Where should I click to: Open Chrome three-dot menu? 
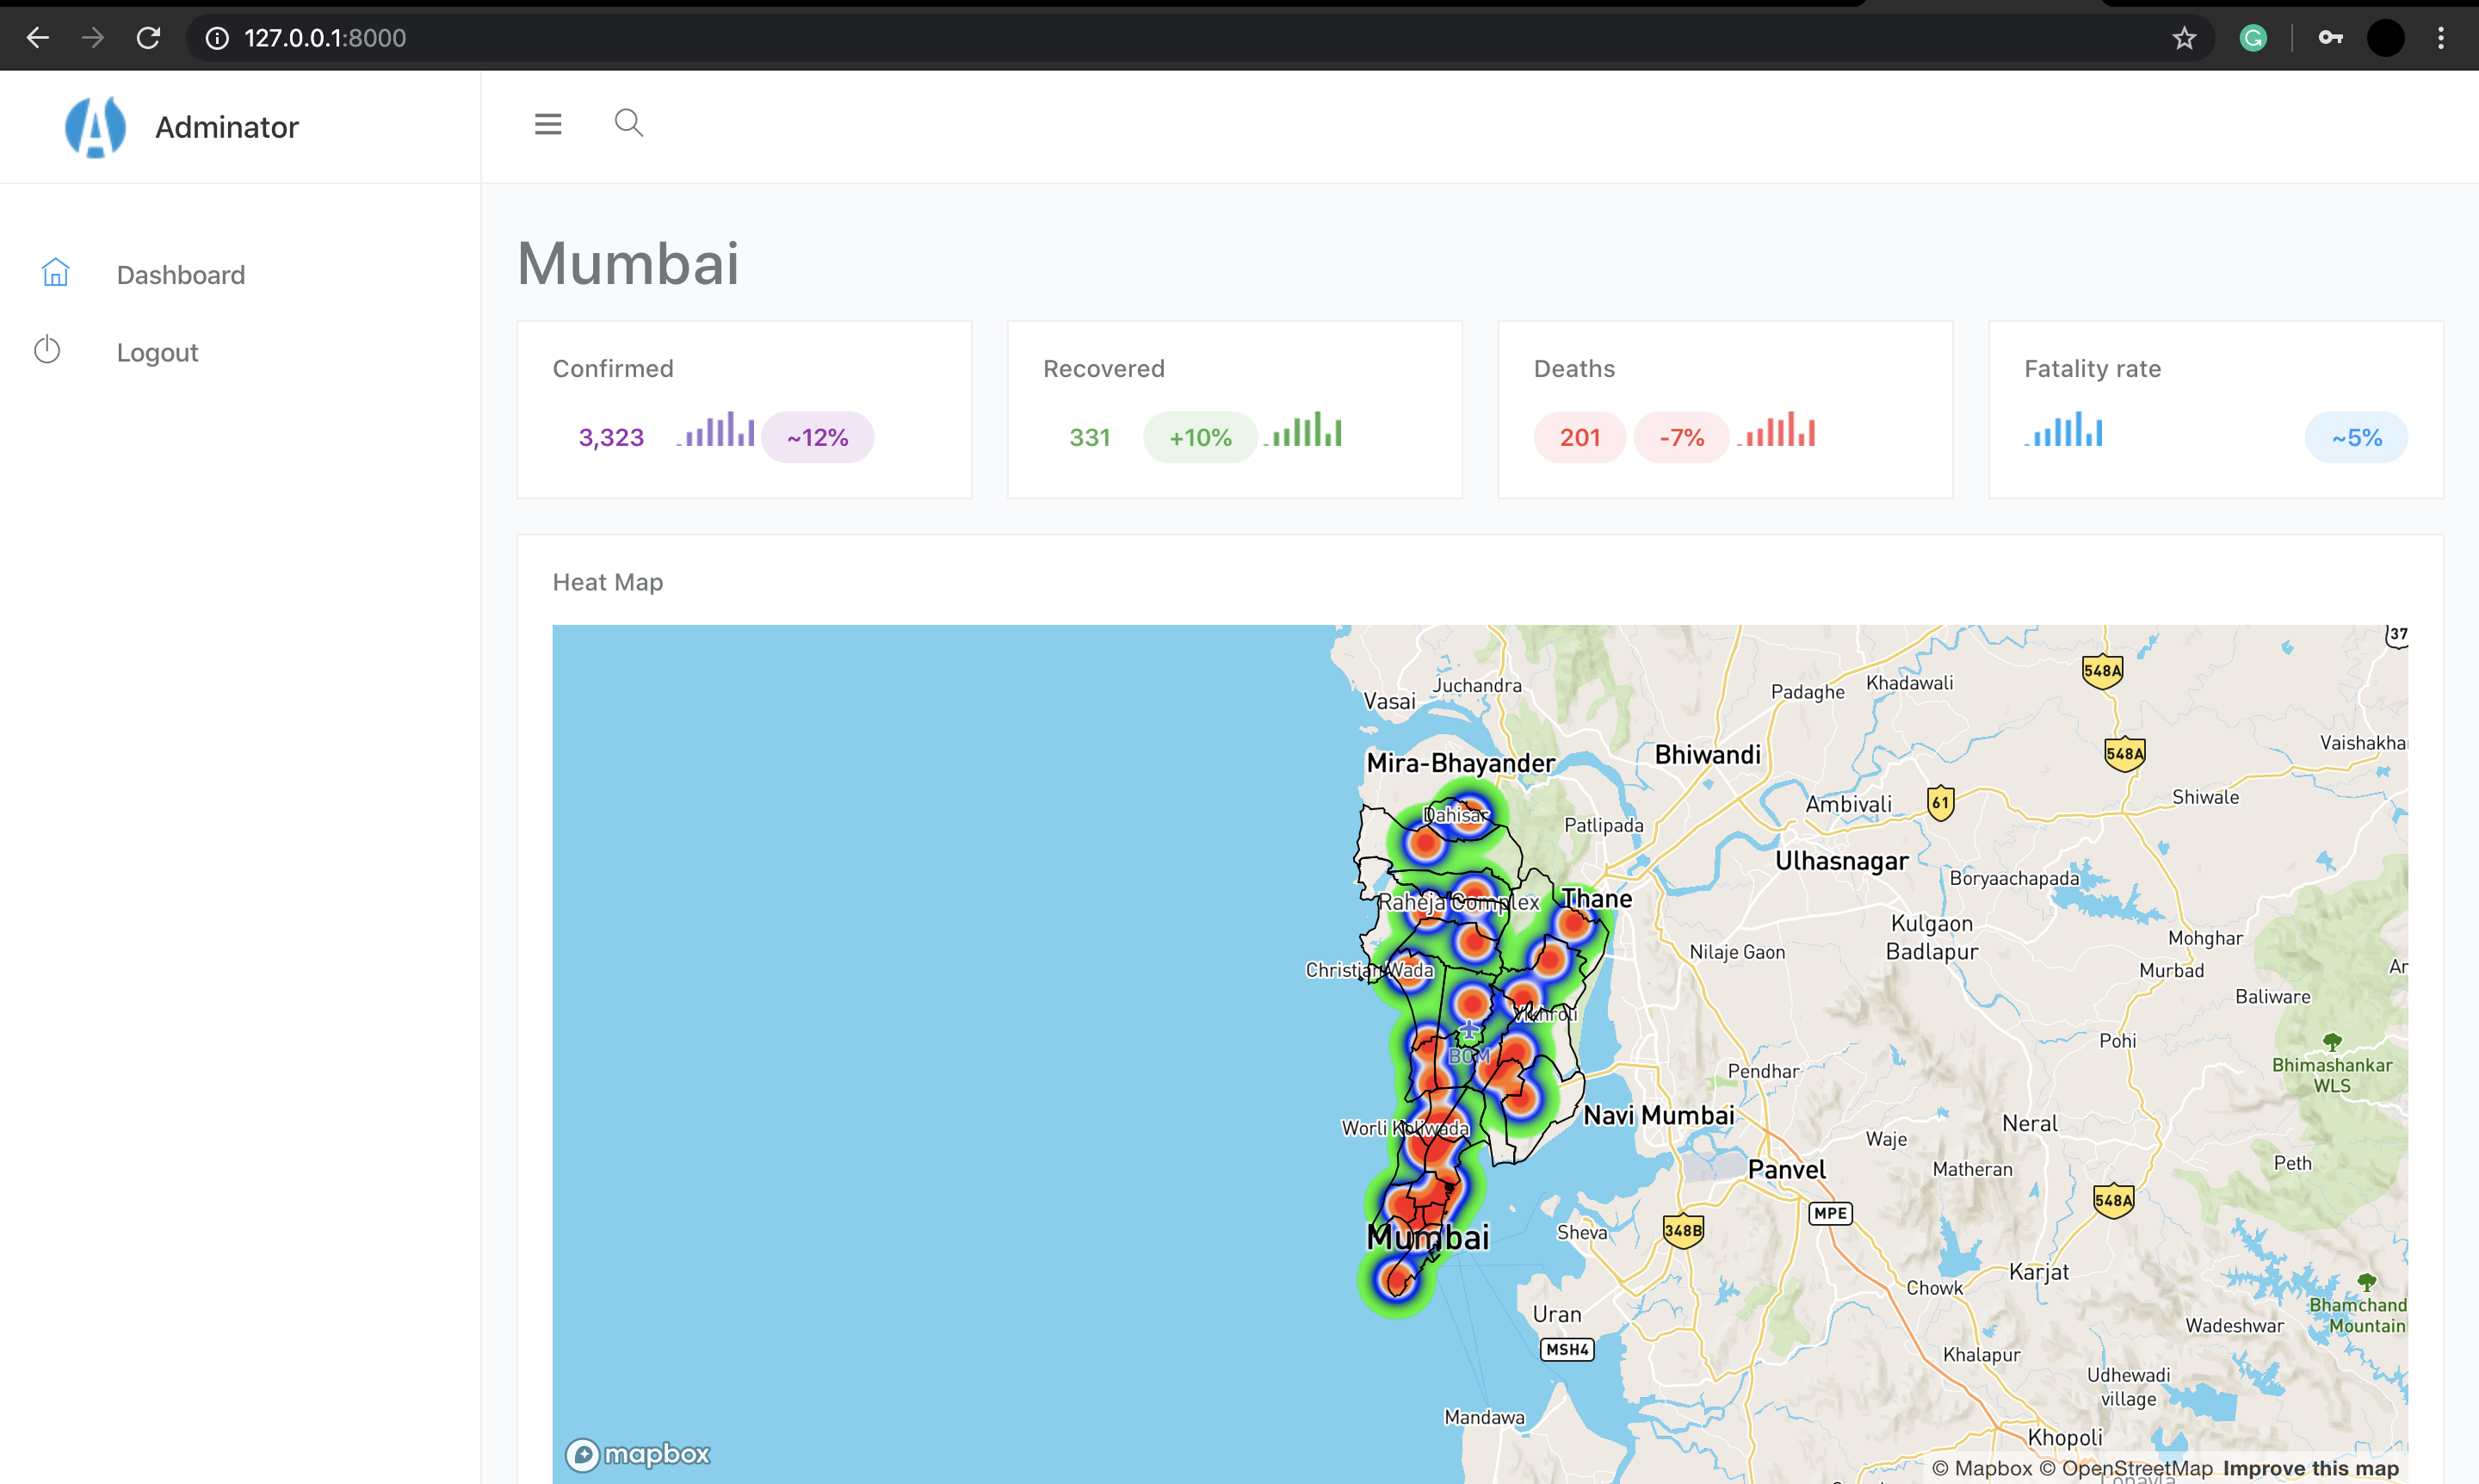tap(2441, 38)
